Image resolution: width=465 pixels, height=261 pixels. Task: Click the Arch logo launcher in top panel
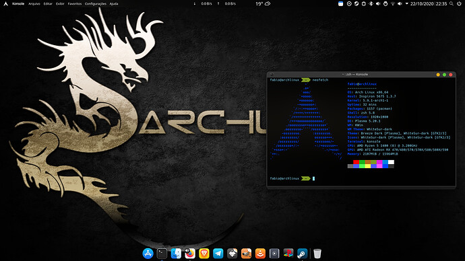coord(5,3)
